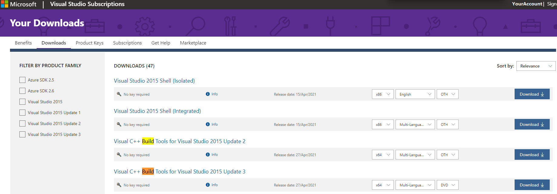557x194 pixels.
Task: Switch to the Marketplace tab
Action: pos(193,43)
